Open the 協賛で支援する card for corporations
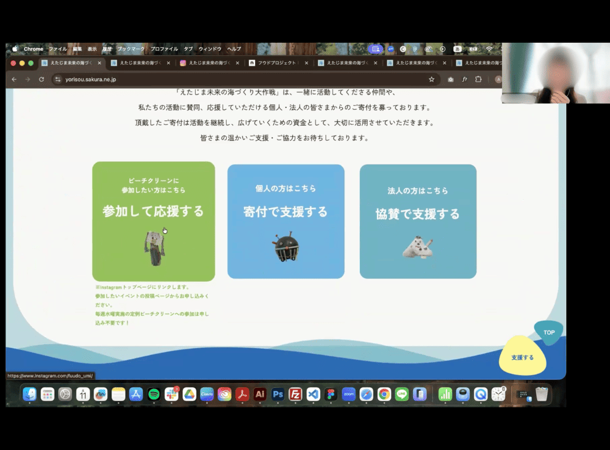 [x=418, y=221]
